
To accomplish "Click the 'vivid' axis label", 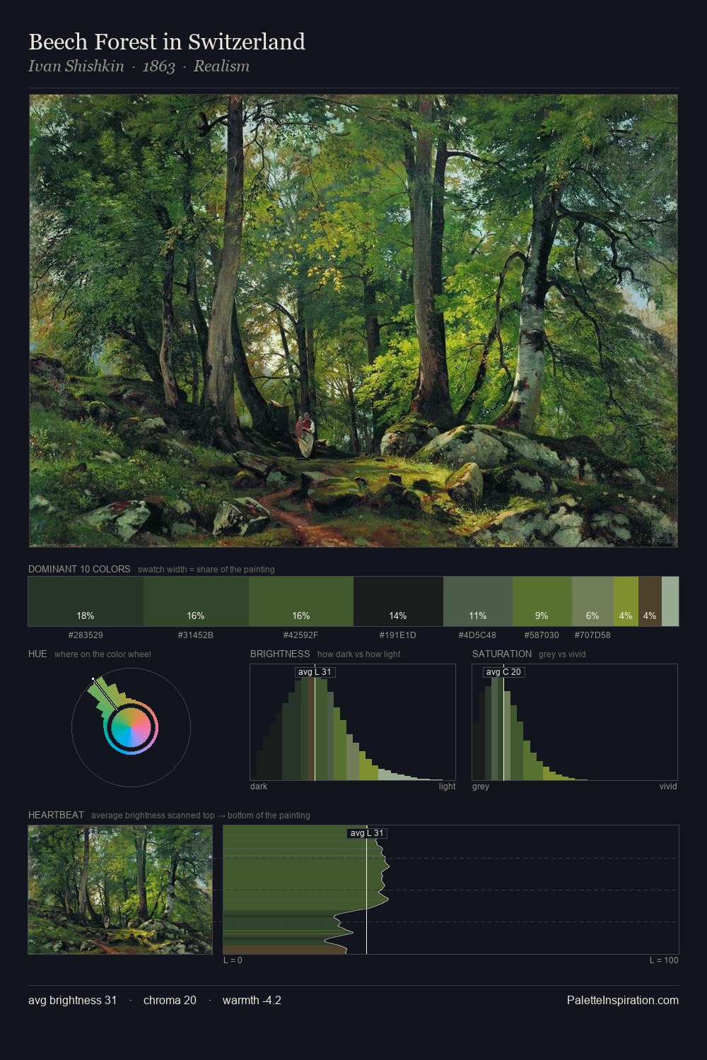I will click(x=668, y=787).
